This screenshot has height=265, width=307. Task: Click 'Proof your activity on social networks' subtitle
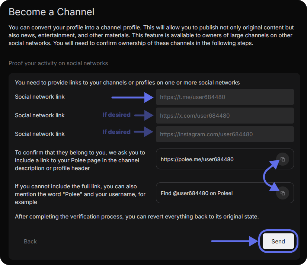58,63
